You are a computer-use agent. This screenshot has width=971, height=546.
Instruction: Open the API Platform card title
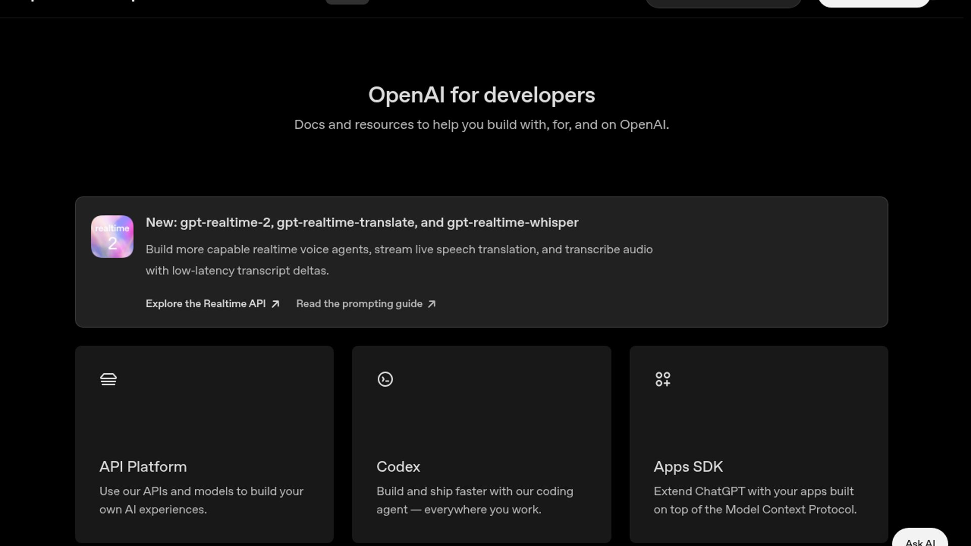[143, 467]
